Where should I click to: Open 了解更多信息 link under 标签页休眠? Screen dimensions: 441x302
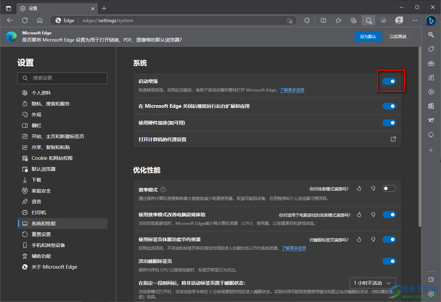tap(294, 248)
